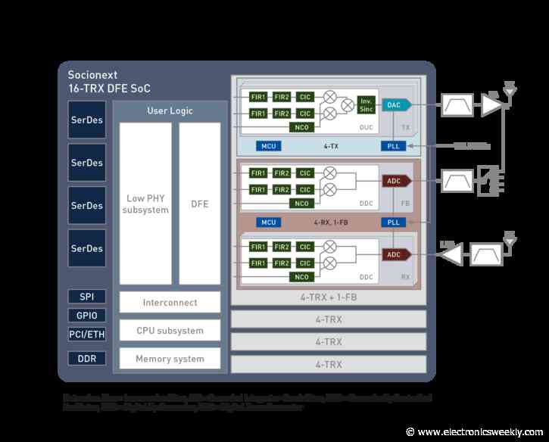Select the NCO block inside the DUC
549x442 pixels.
302,127
